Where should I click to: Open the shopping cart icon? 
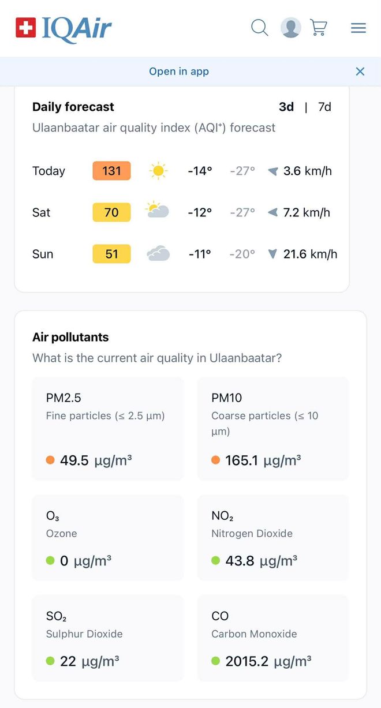pyautogui.click(x=319, y=28)
